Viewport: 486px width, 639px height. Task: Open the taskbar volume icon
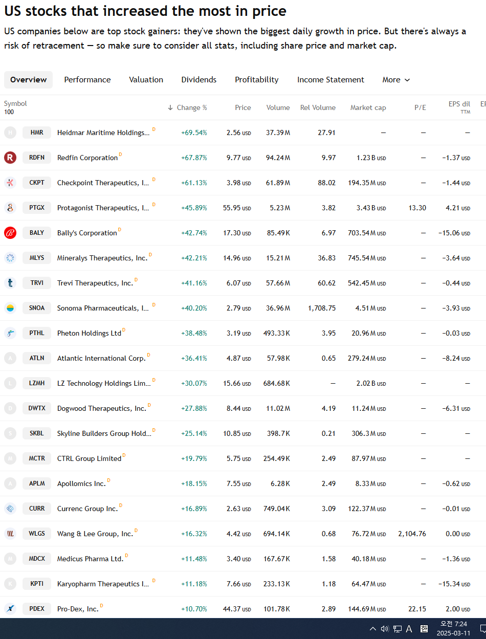(385, 629)
